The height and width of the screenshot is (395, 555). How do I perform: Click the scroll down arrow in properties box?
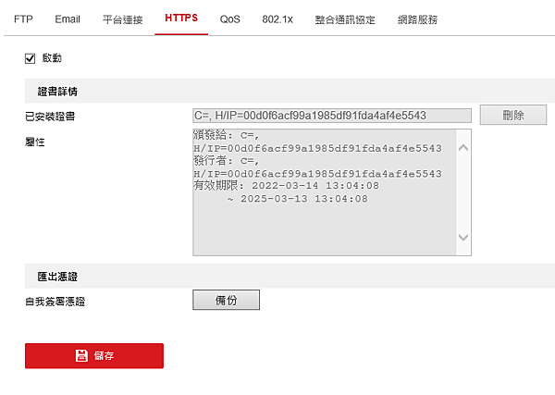[463, 237]
